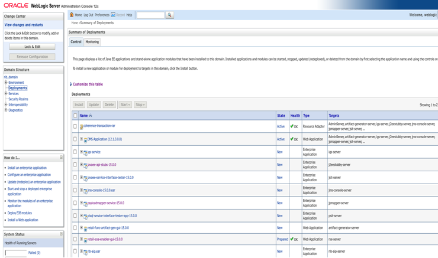Check the igs-service row checkbox
438x258 pixels.
pyautogui.click(x=75, y=152)
